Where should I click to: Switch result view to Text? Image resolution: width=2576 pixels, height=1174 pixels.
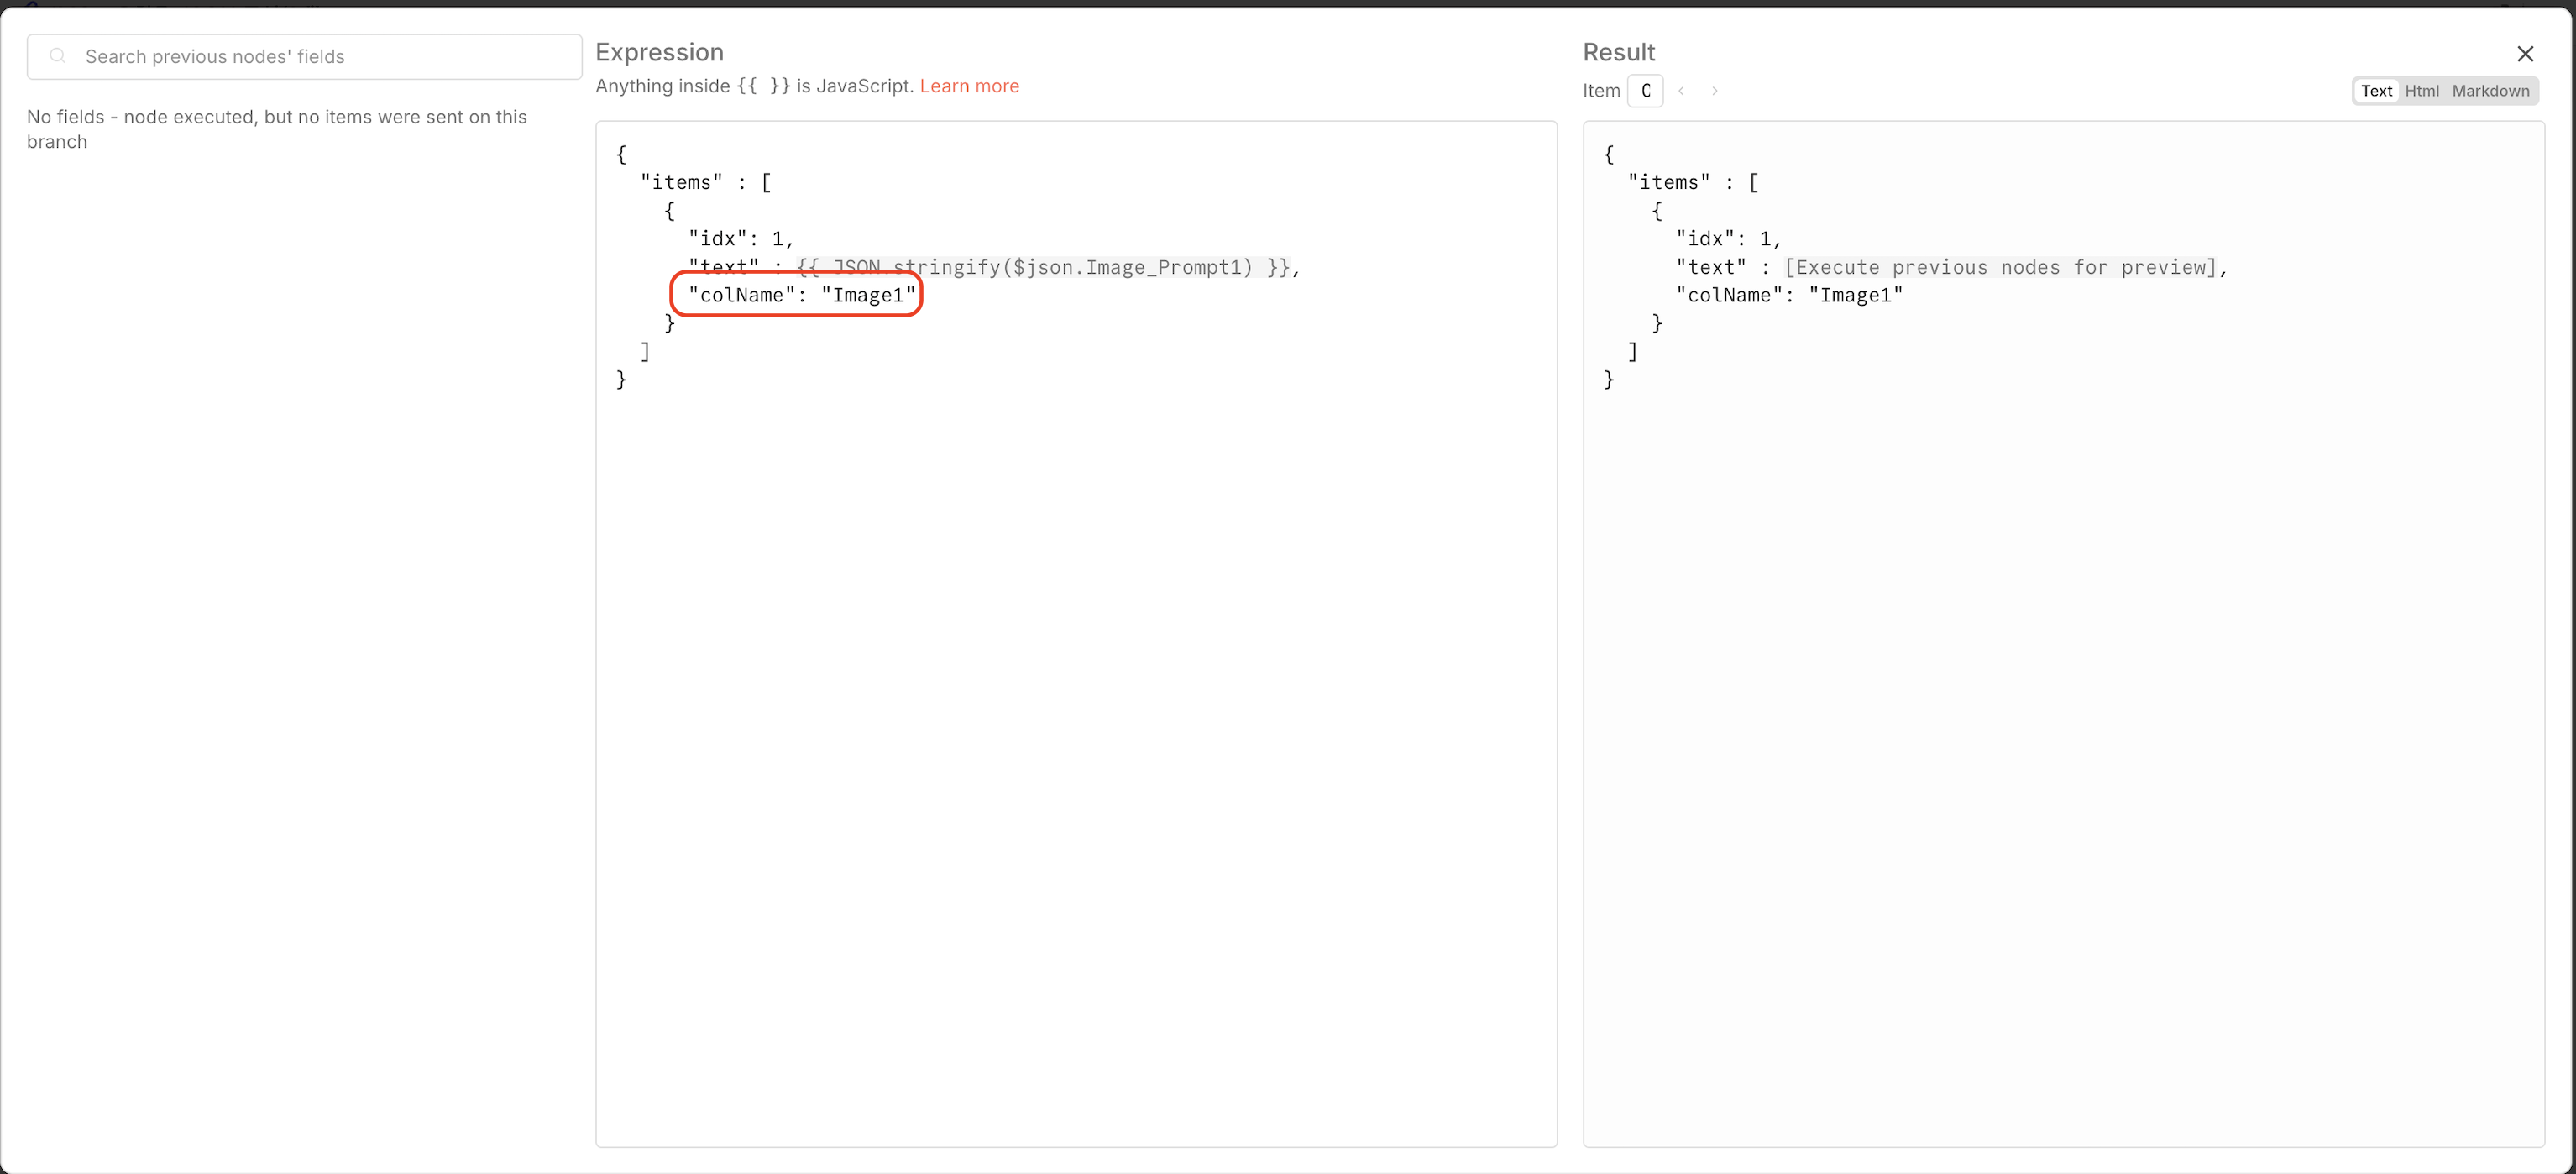2376,91
